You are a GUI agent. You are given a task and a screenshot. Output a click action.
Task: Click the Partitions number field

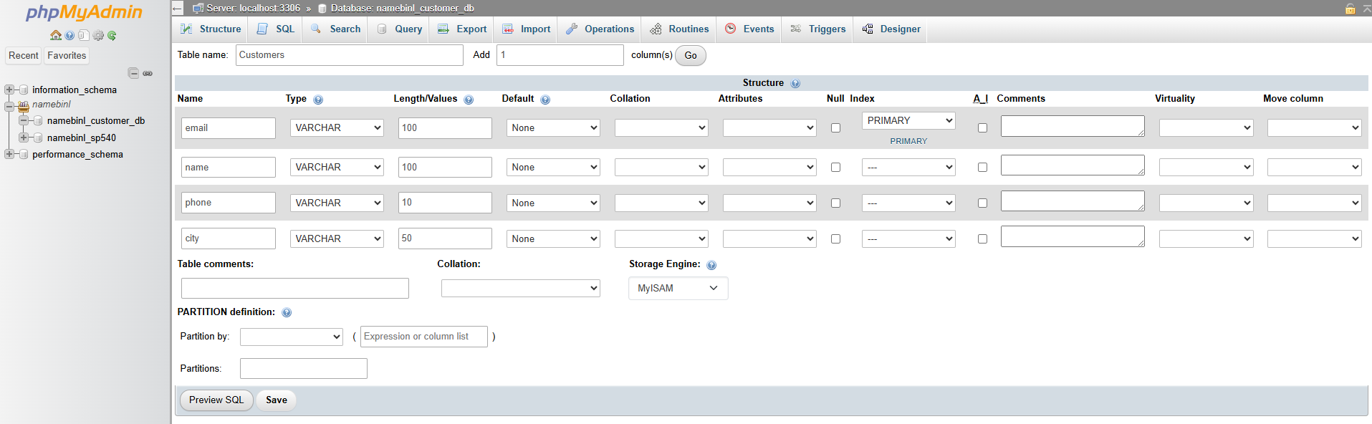point(304,368)
